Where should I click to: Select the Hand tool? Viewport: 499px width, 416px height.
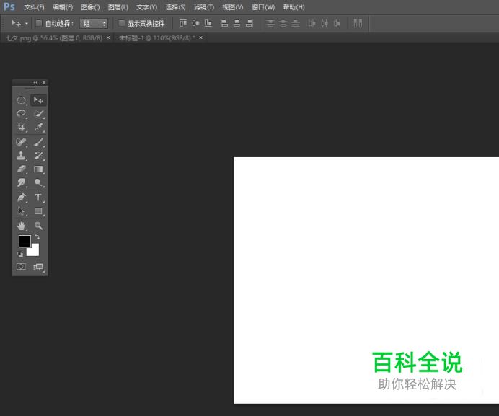22,226
